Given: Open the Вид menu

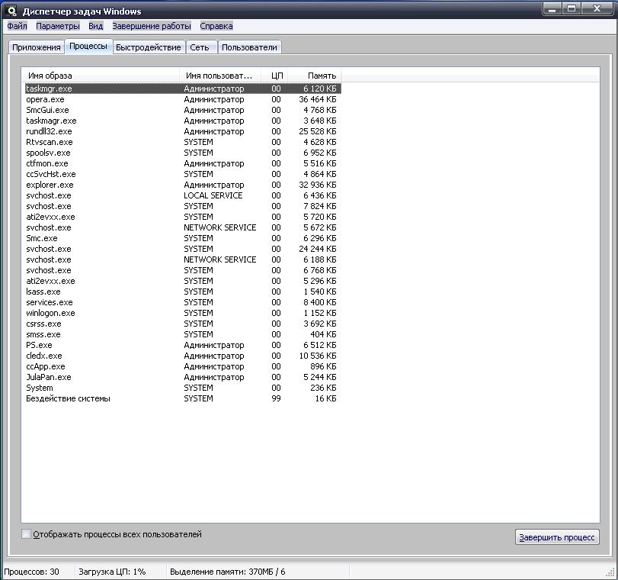Looking at the screenshot, I should point(95,26).
